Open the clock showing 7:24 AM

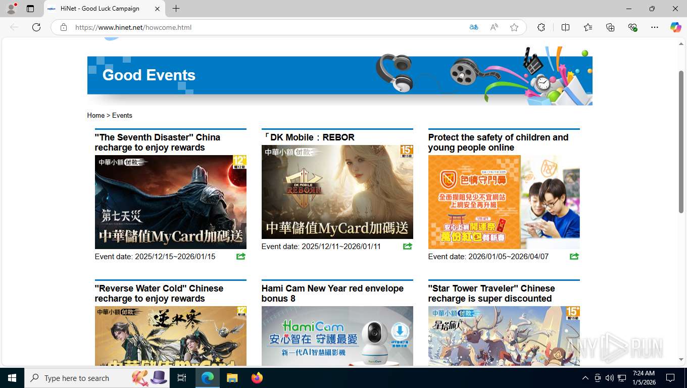(644, 378)
